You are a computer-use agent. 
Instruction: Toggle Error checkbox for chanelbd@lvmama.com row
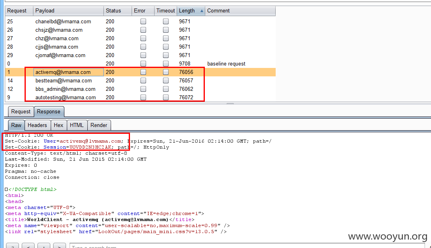pos(143,21)
